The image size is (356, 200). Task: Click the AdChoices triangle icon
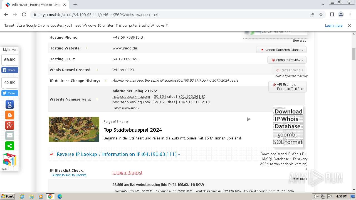pos(249,119)
